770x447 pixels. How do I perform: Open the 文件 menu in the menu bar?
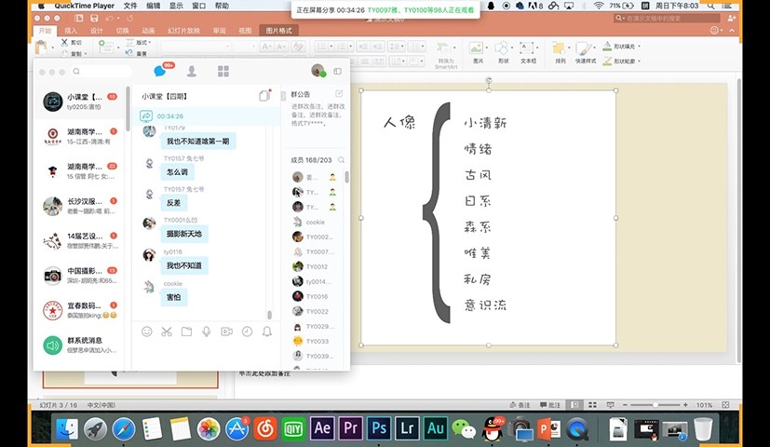[x=130, y=6]
